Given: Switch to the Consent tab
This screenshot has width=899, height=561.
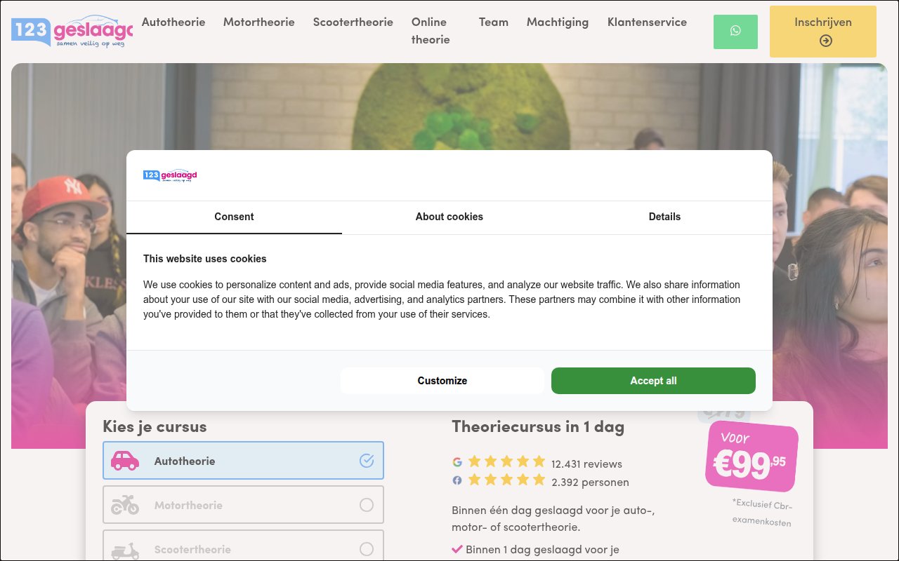Looking at the screenshot, I should pyautogui.click(x=234, y=217).
